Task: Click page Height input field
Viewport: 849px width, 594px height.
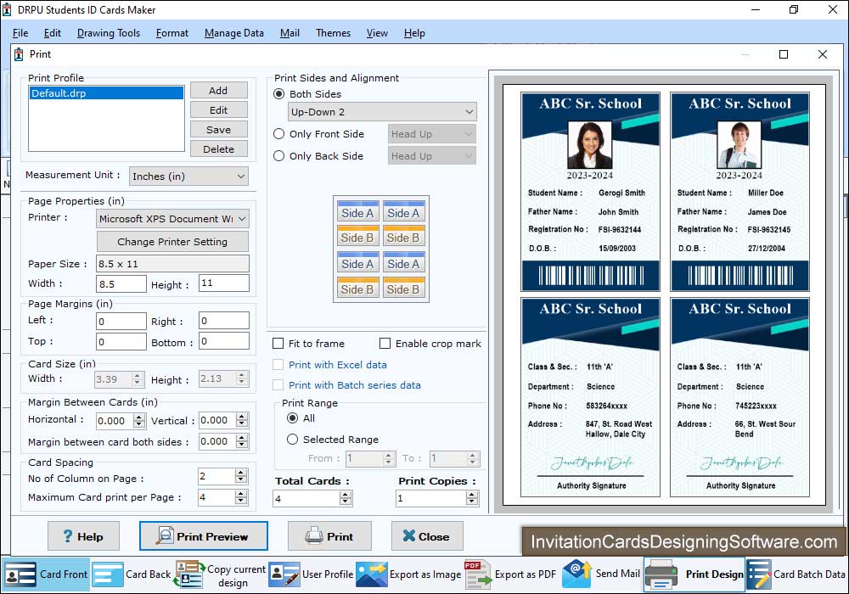Action: point(224,283)
